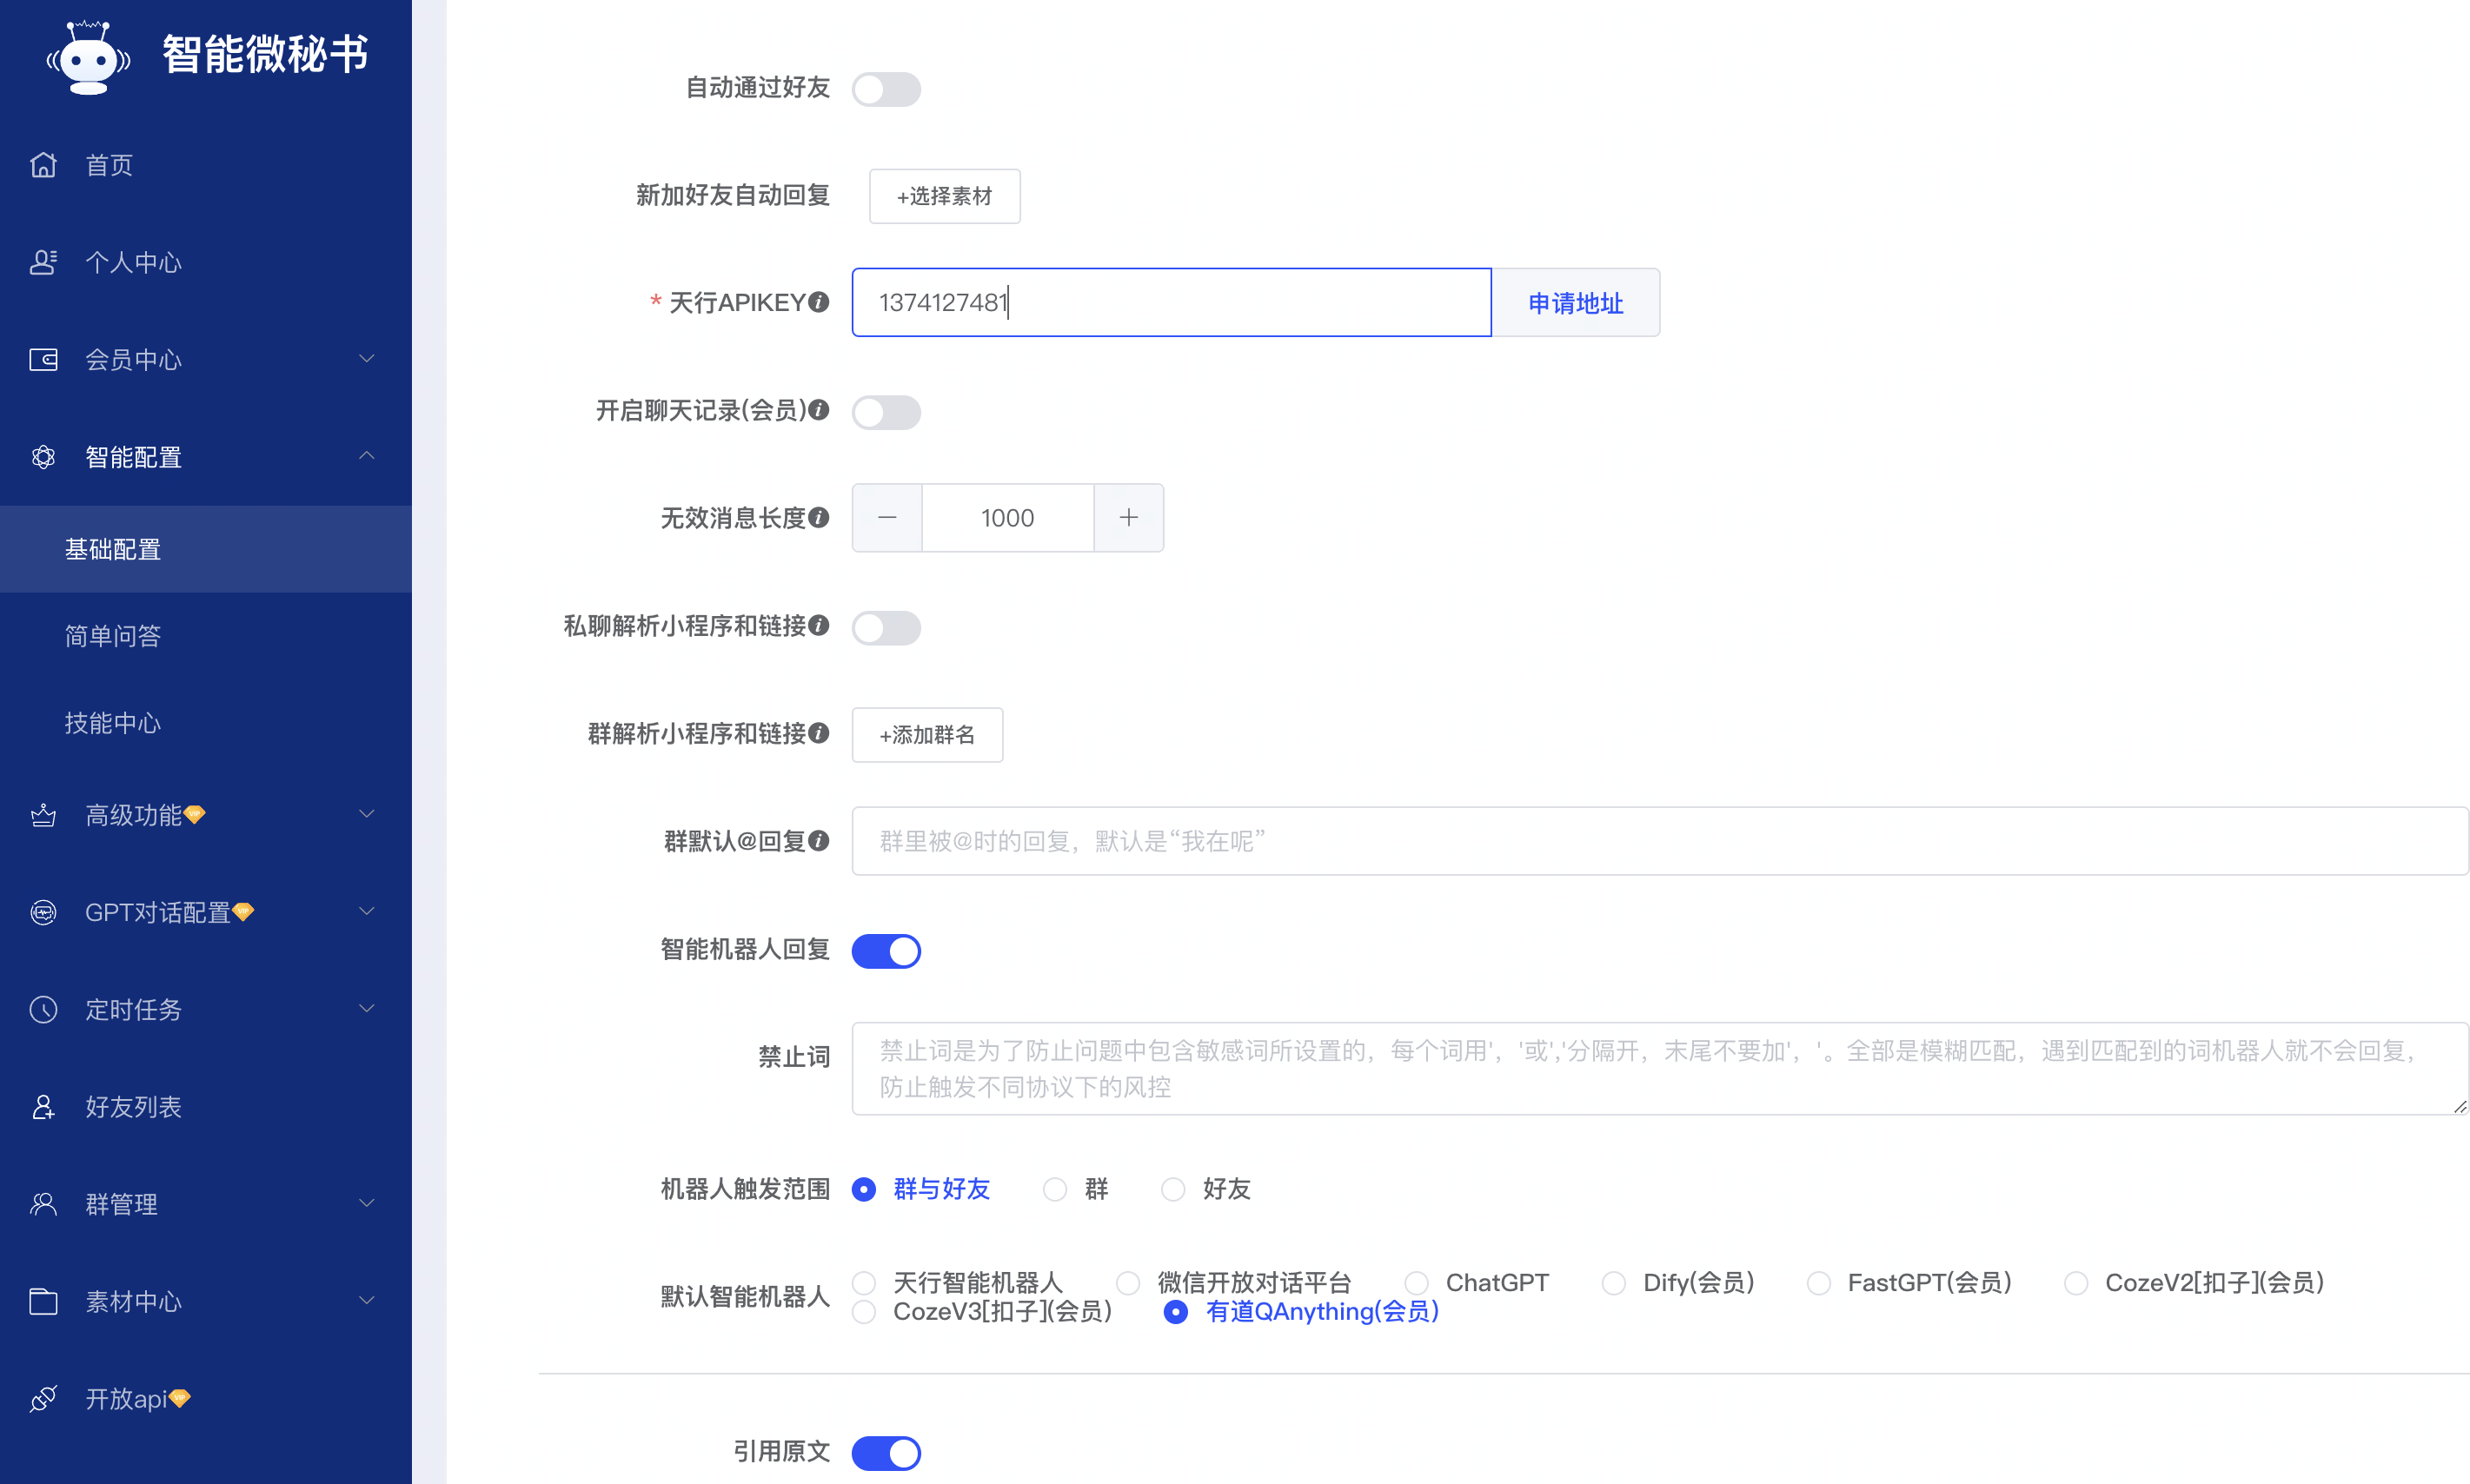This screenshot has width=2470, height=1484.
Task: Open 首页 in the sidebar
Action: click(206, 165)
